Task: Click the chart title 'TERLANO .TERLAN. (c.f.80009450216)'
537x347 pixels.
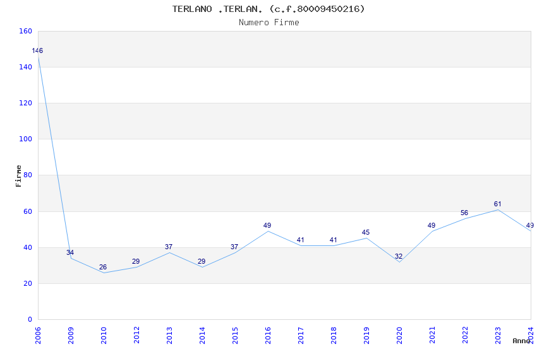Action: point(268,9)
